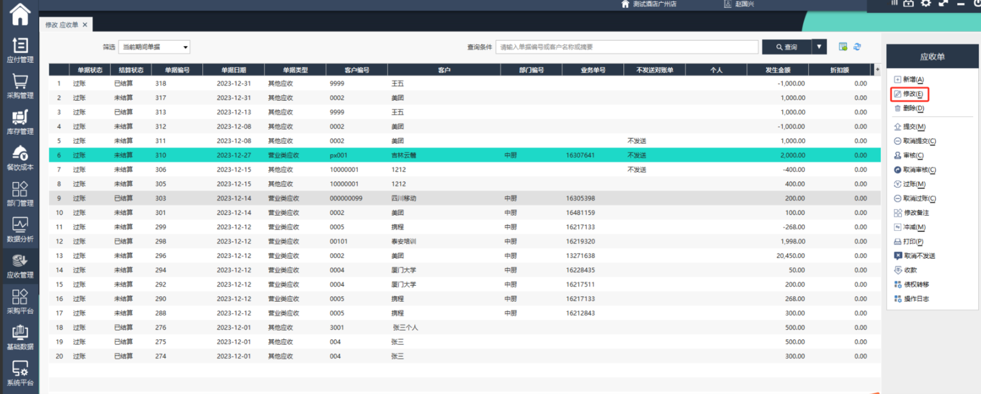This screenshot has height=394, width=981.
Task: Open 基础数据 module in sidebar
Action: [x=20, y=337]
